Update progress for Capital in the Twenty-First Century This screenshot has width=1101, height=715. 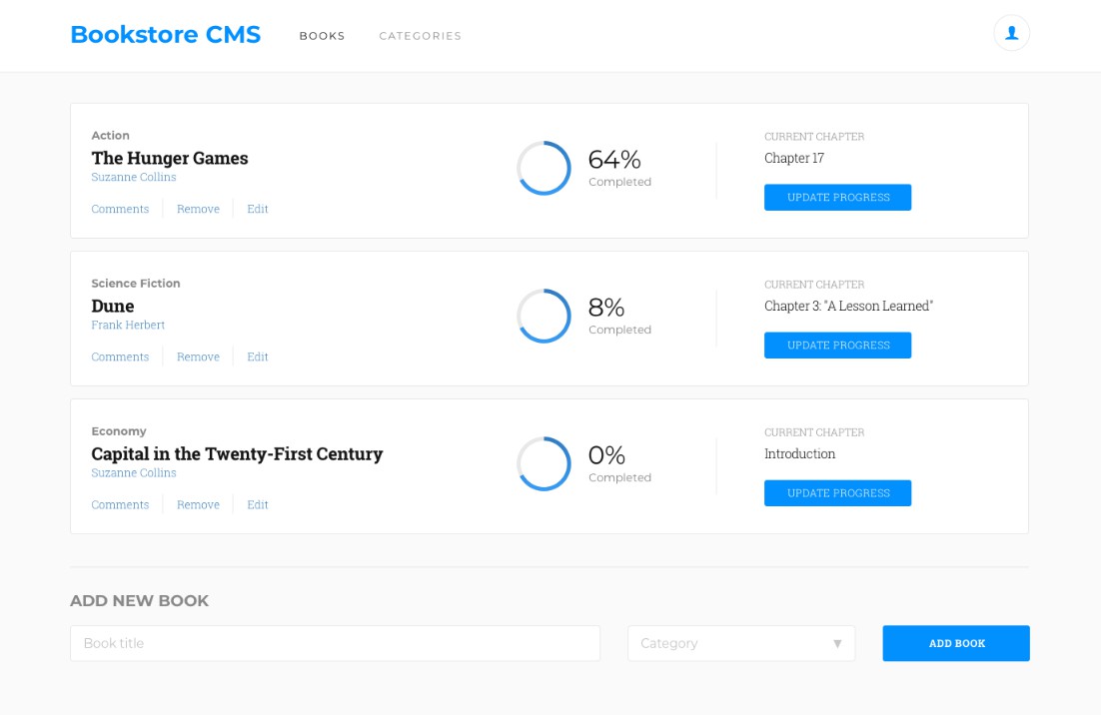(x=837, y=493)
